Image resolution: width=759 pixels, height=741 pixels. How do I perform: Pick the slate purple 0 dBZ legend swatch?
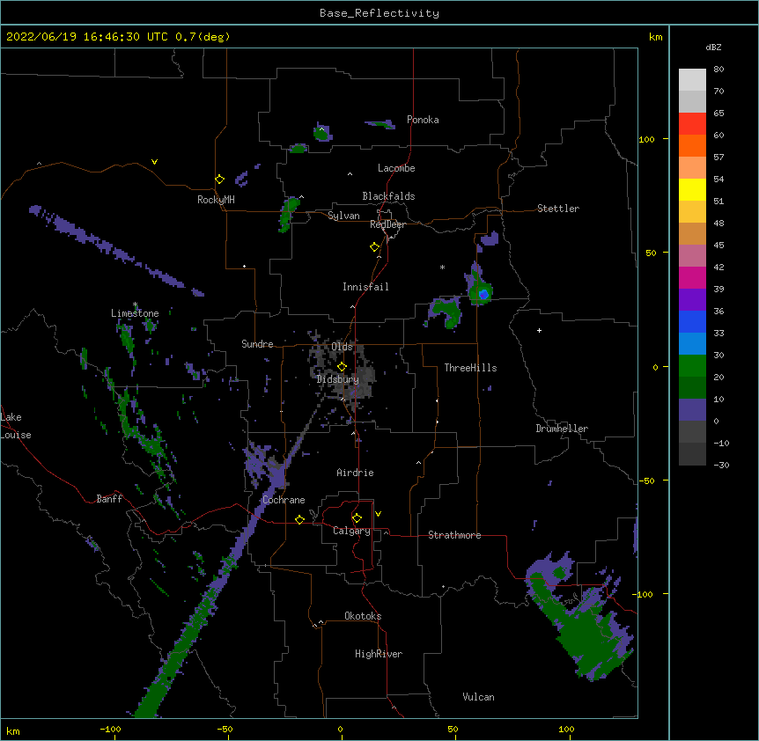click(692, 410)
